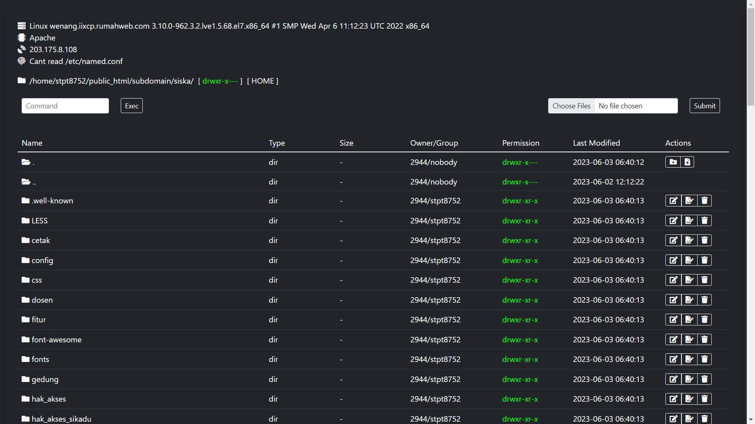Screen dimensions: 755x424
Task: Click the file-signature icon for css folder
Action: click(x=689, y=280)
